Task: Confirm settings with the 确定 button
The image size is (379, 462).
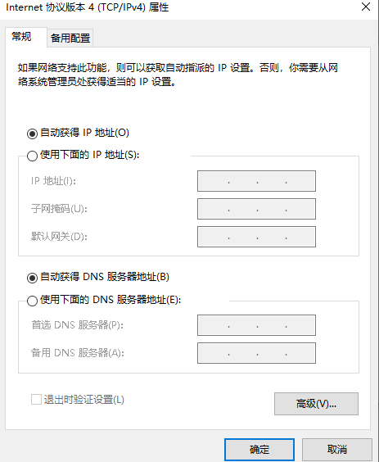Action: 259,450
